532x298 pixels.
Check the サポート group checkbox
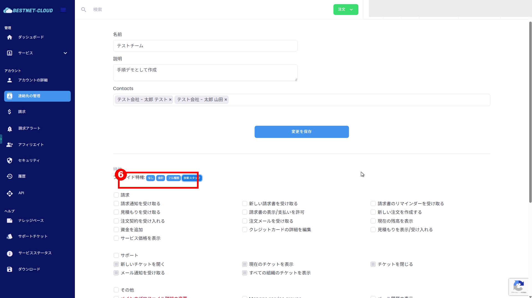pyautogui.click(x=116, y=255)
